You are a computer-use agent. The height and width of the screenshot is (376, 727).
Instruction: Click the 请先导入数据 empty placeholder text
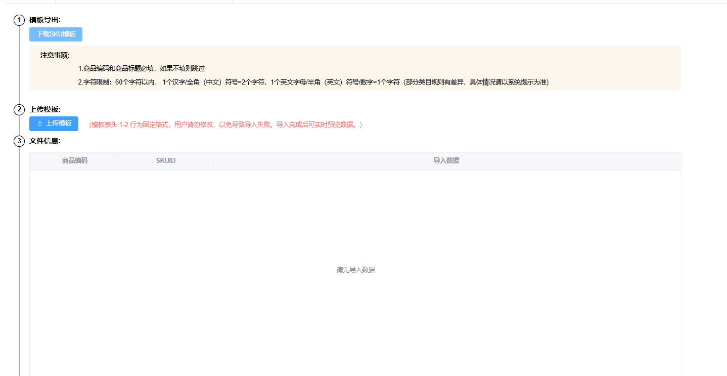point(355,270)
